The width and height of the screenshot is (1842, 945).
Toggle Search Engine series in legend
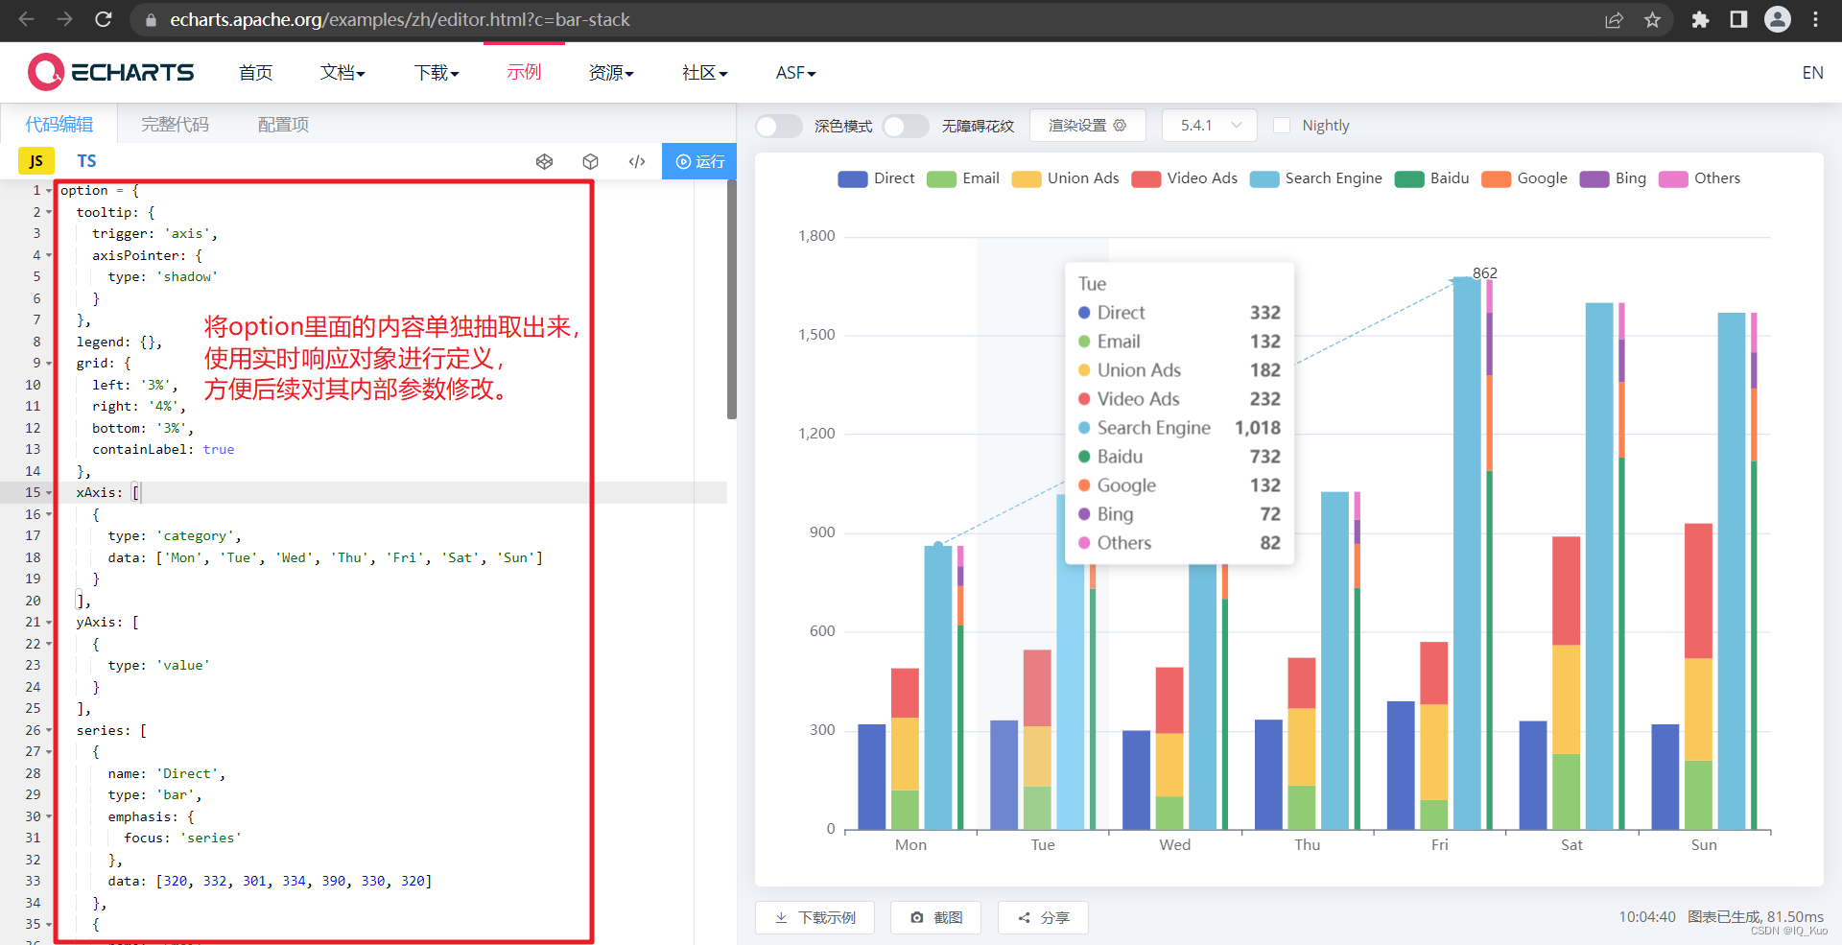[1315, 178]
